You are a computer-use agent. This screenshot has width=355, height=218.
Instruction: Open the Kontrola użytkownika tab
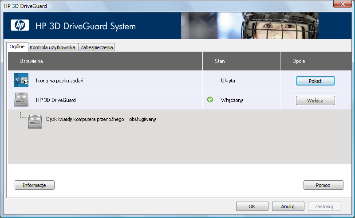[52, 47]
